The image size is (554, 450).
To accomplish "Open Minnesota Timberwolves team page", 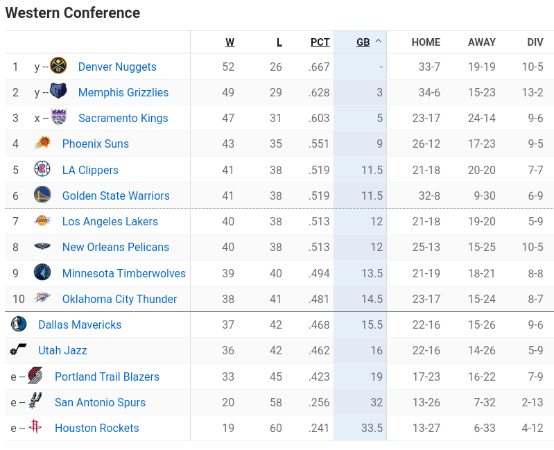I will coord(123,273).
